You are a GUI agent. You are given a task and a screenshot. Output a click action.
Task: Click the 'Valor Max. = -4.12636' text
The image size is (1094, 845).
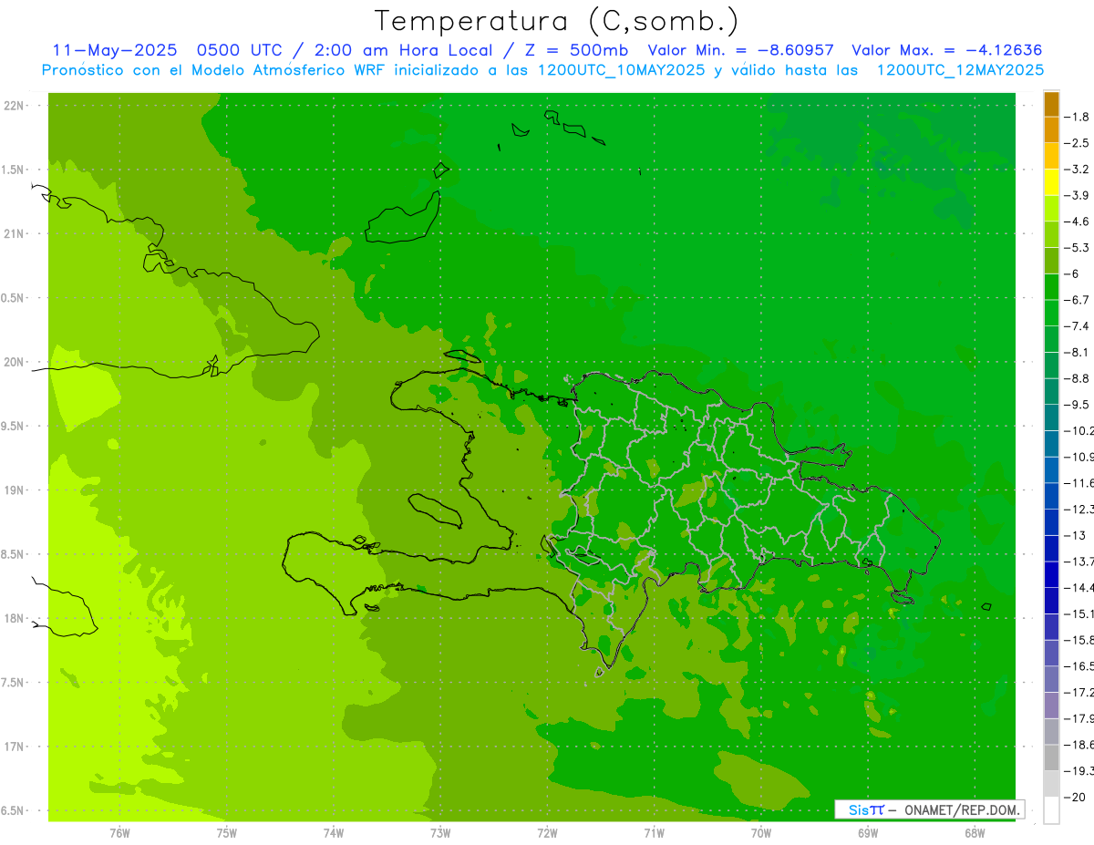tap(946, 50)
